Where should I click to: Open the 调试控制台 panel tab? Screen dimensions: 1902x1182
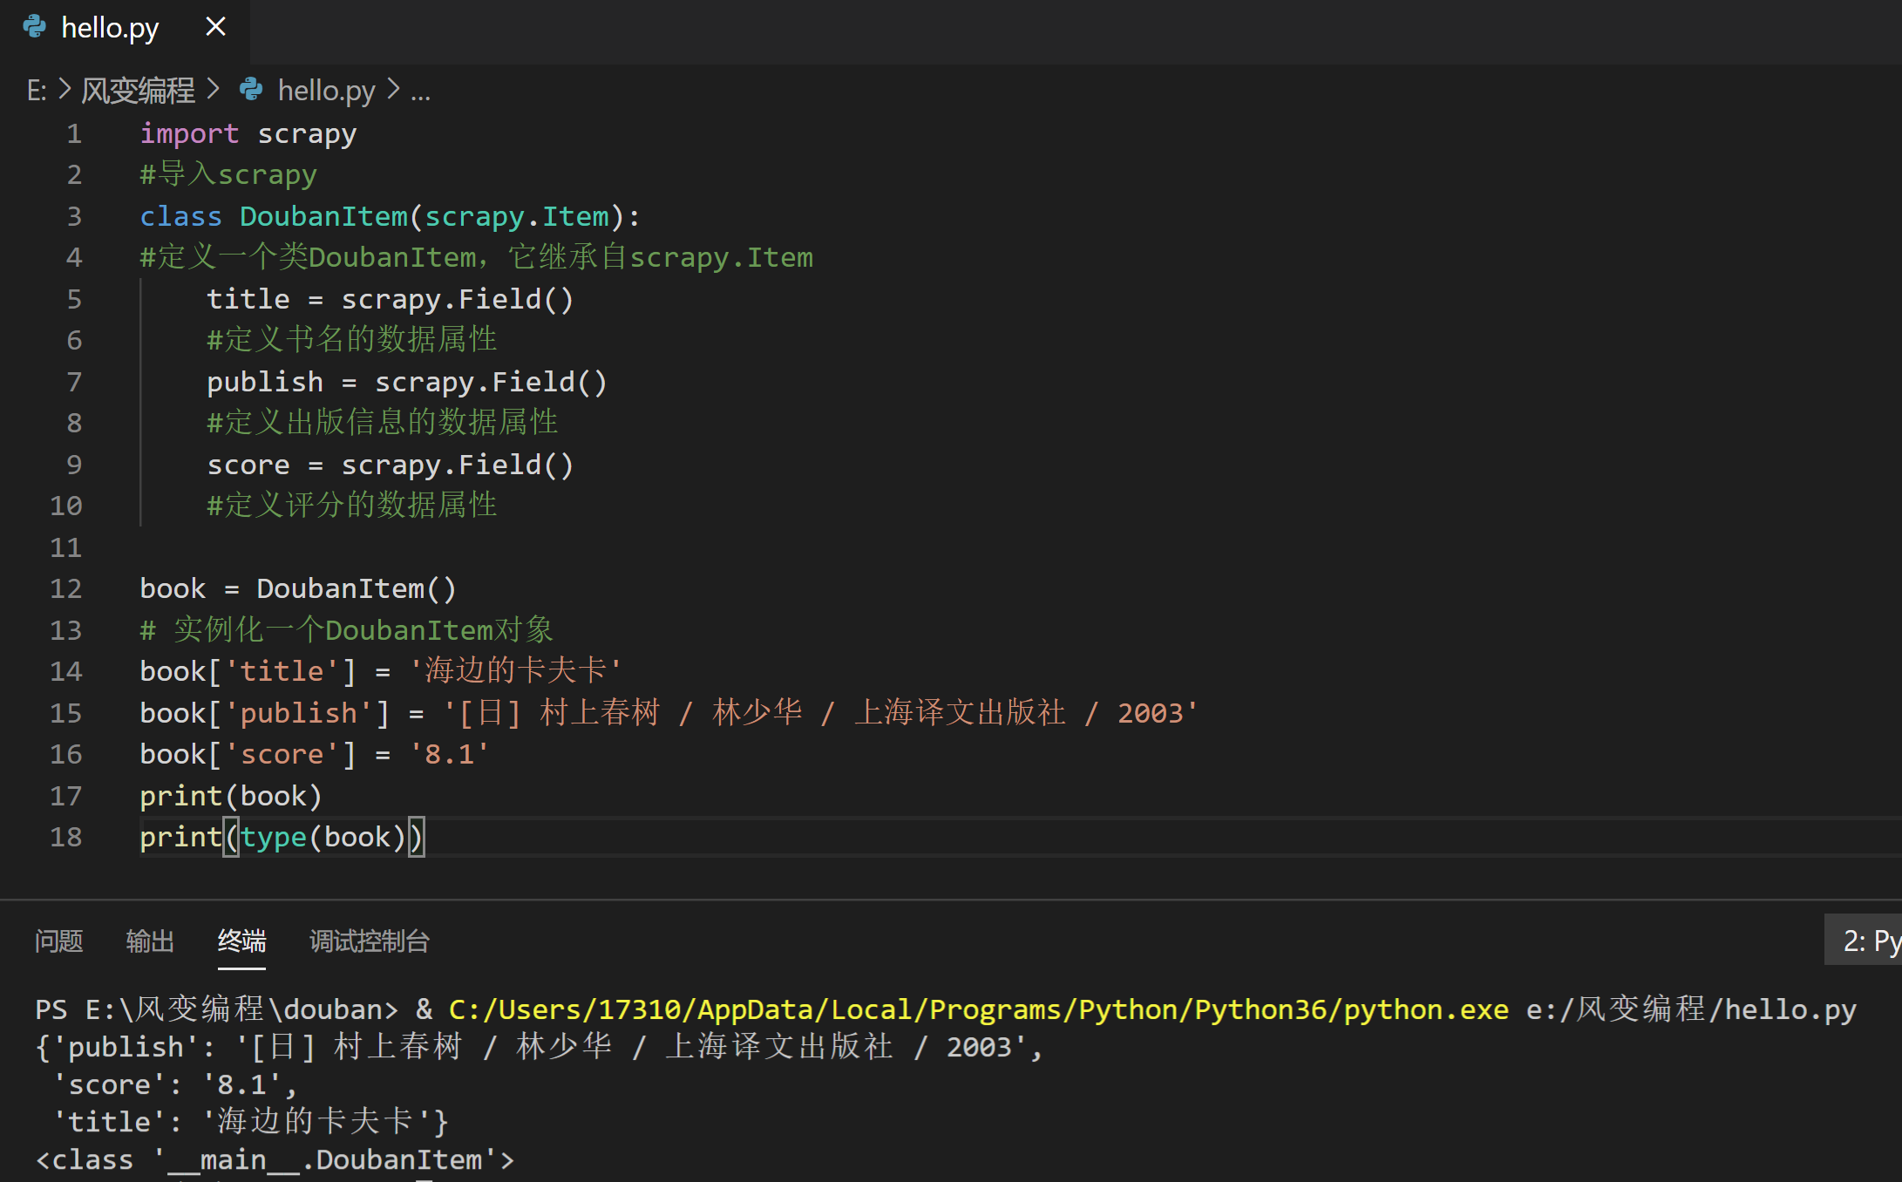pyautogui.click(x=370, y=941)
